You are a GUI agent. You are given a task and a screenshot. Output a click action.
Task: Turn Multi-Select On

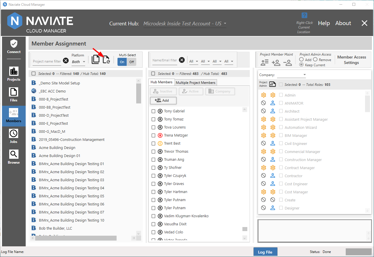point(122,62)
